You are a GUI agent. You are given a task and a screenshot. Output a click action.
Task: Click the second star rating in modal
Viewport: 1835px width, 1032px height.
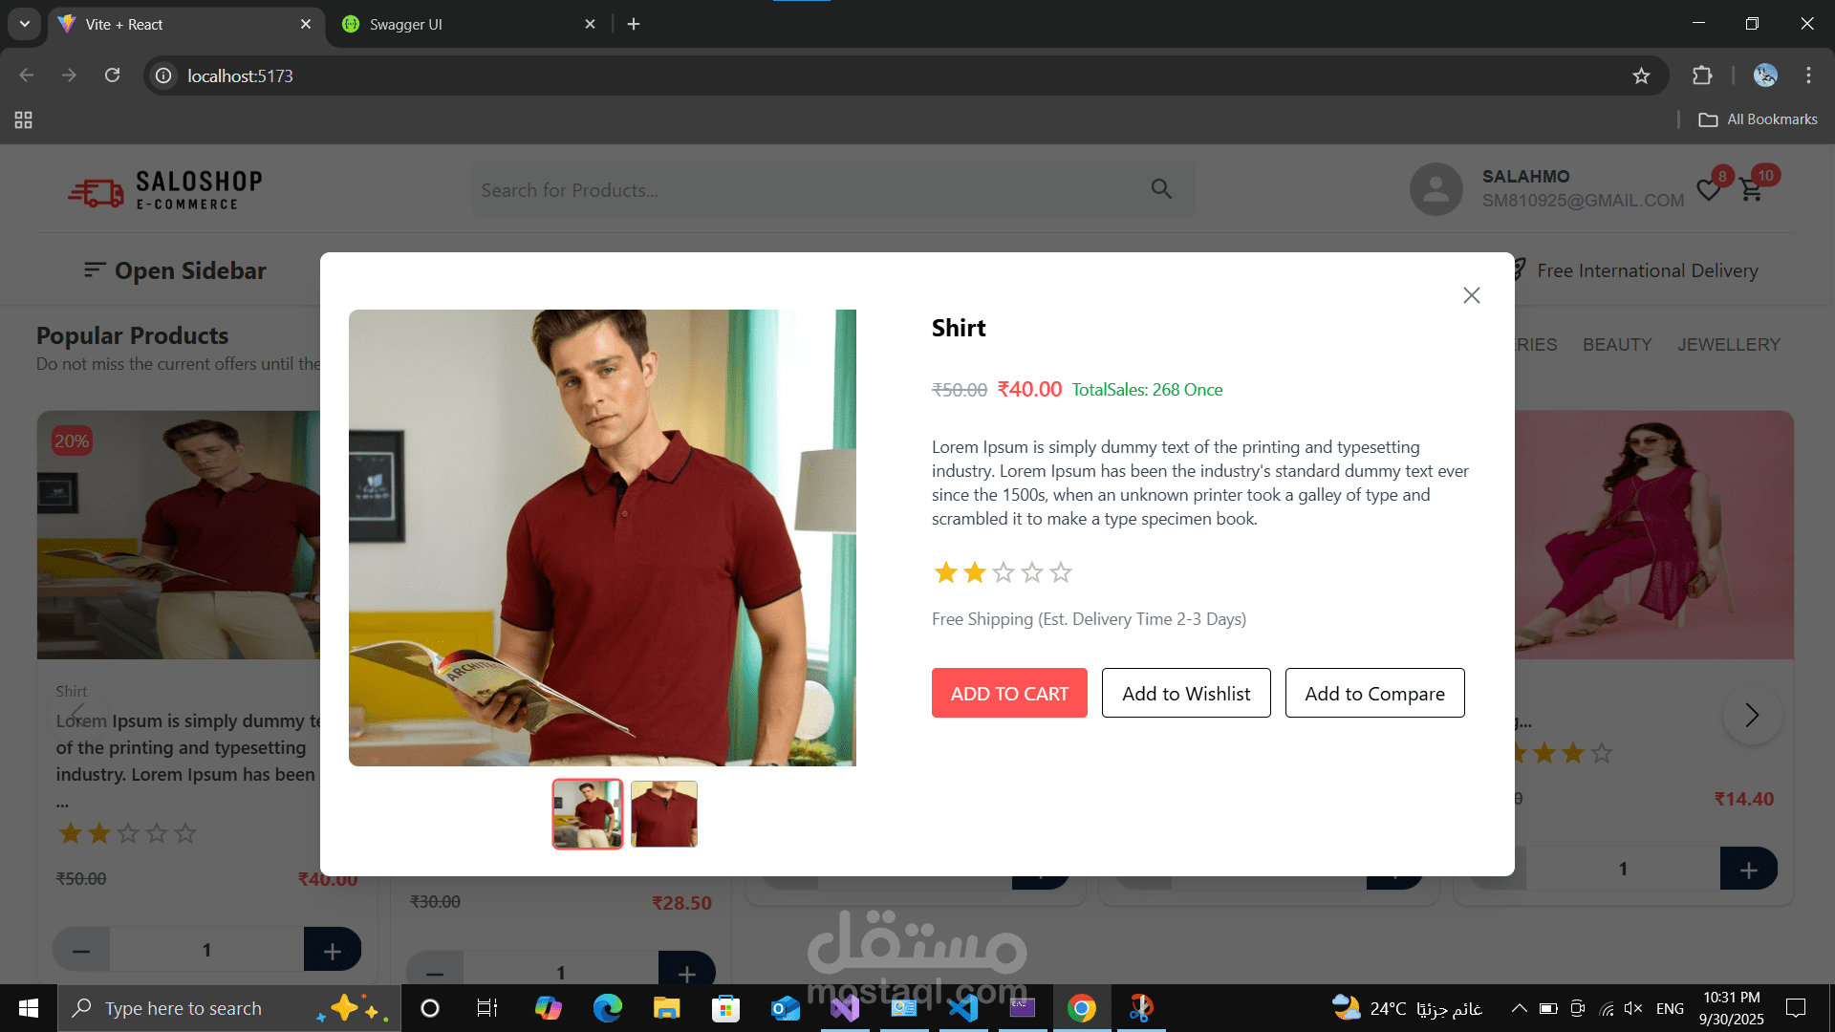[x=974, y=572]
